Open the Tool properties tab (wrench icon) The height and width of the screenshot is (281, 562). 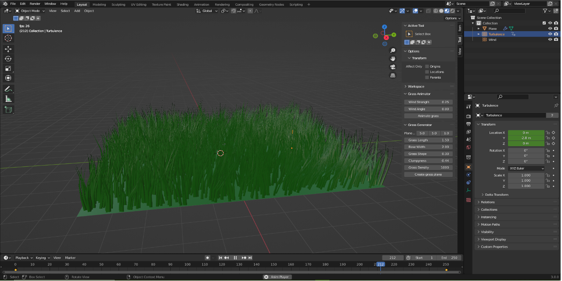(x=468, y=106)
